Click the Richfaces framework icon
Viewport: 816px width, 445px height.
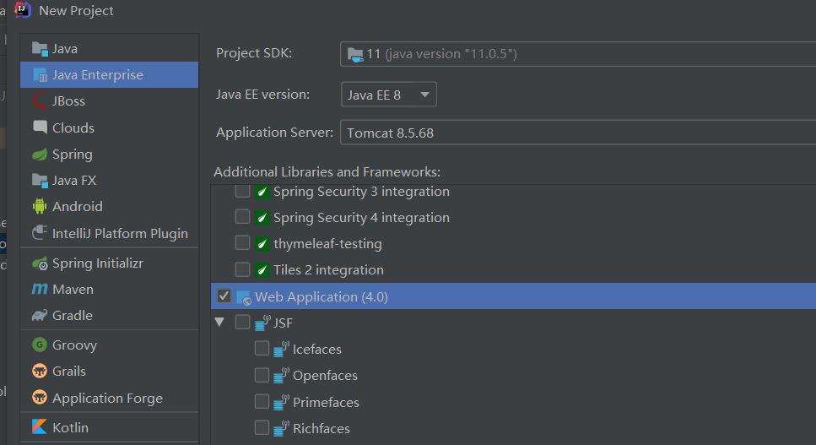(x=281, y=428)
